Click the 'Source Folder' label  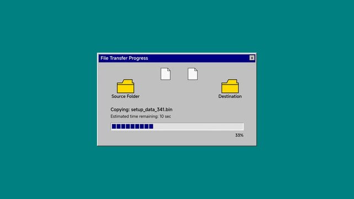125,96
